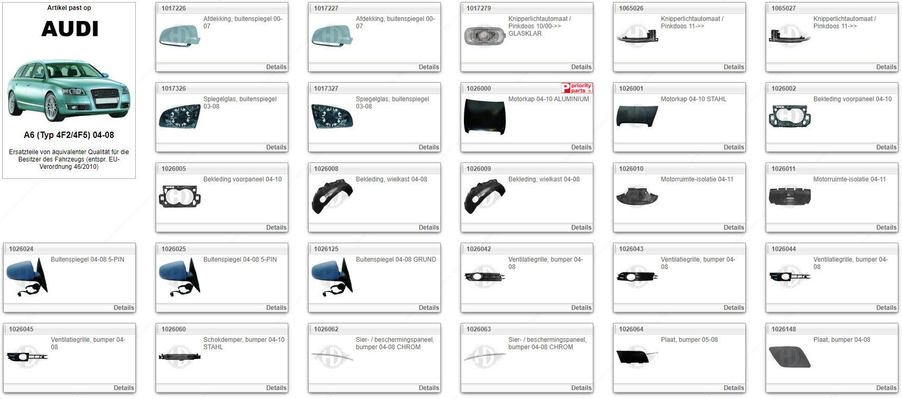This screenshot has height=399, width=902.
Task: Click the bumper grille image of 1026045
Action: coord(27,357)
